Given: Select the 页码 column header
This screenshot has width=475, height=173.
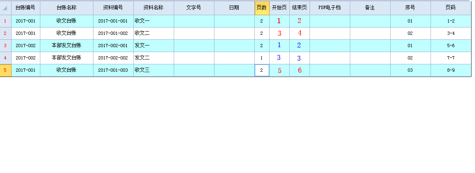Looking at the screenshot, I should [x=451, y=8].
